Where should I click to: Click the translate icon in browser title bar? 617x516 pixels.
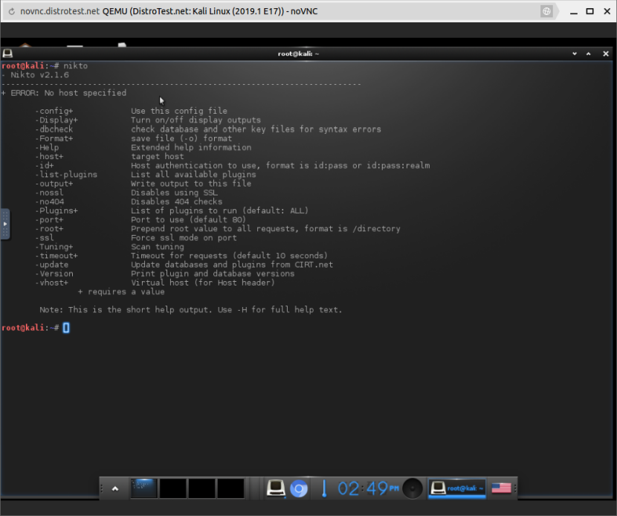(546, 12)
